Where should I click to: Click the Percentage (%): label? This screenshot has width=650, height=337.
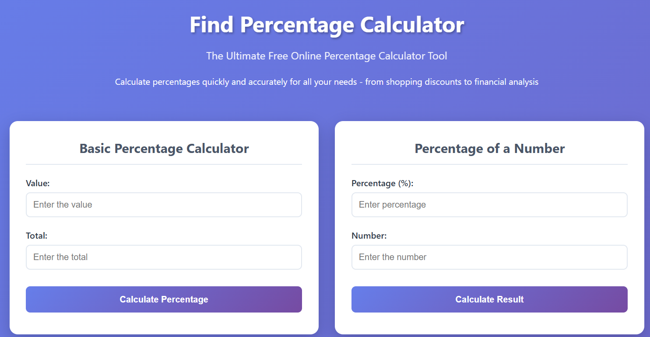click(x=383, y=184)
